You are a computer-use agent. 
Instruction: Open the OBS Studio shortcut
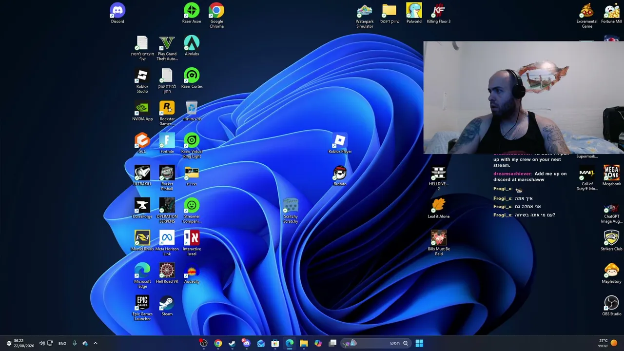point(611,306)
